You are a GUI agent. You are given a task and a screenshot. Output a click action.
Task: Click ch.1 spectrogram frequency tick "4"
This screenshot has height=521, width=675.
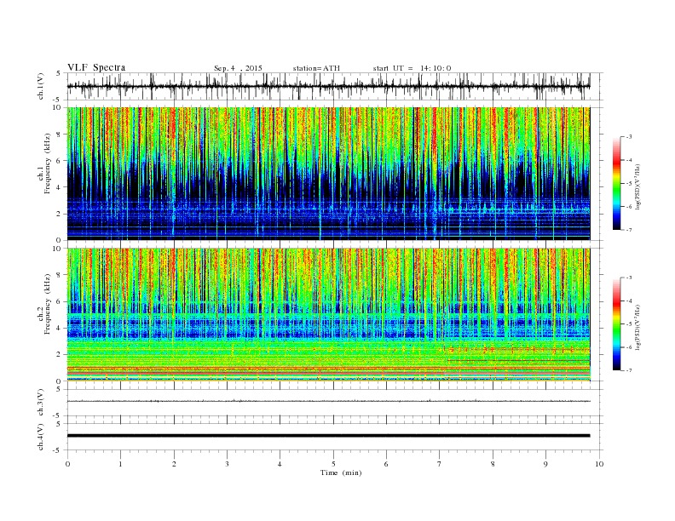click(x=60, y=187)
